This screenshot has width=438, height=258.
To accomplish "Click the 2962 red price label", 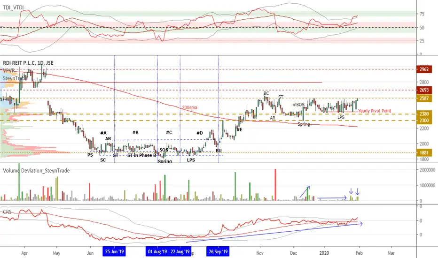I will pyautogui.click(x=424, y=69).
